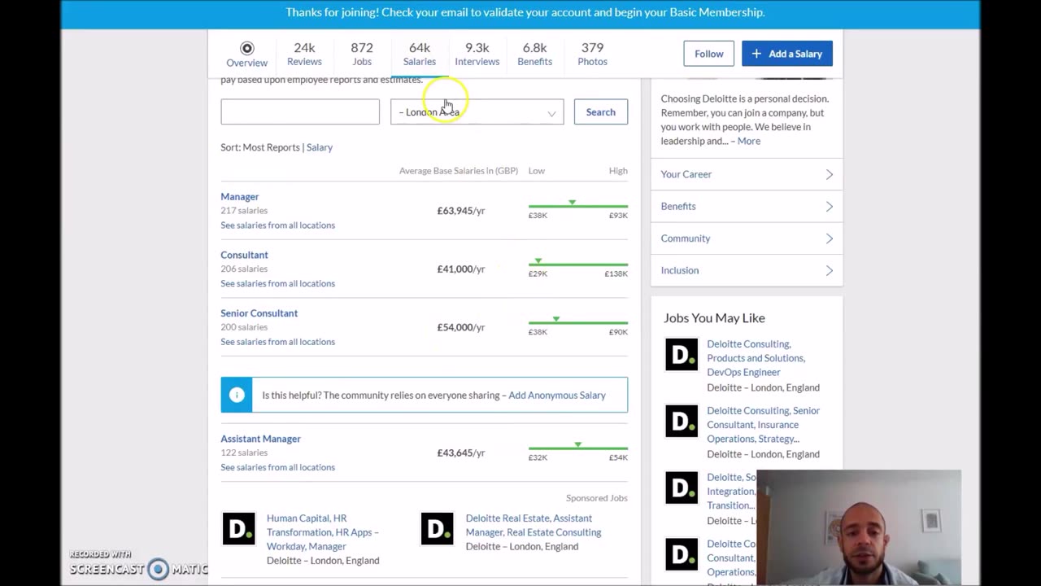Screen dimensions: 1041x586
Task: See Senior Consultant salaries from all locations
Action: [277, 342]
